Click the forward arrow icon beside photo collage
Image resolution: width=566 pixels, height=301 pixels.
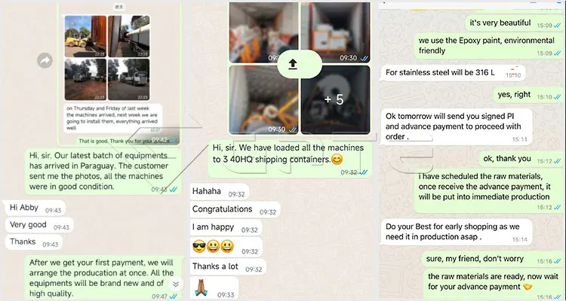click(x=45, y=60)
